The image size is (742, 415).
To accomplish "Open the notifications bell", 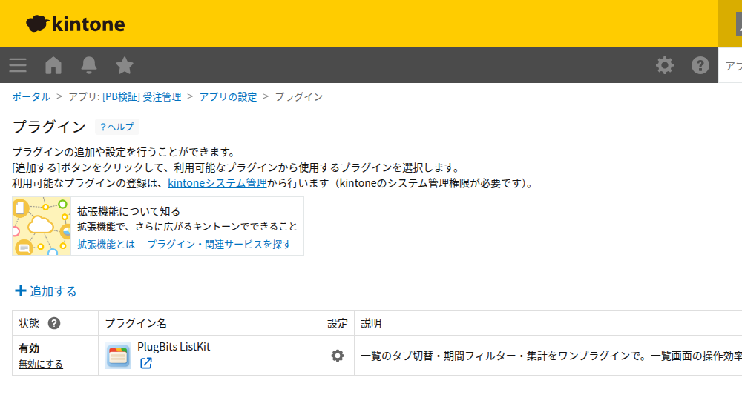I will point(89,65).
